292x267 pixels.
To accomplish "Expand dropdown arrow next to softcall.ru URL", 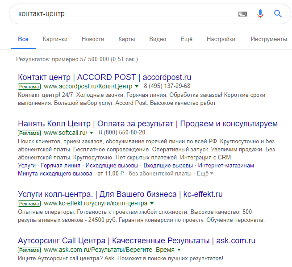I will 92,133.
